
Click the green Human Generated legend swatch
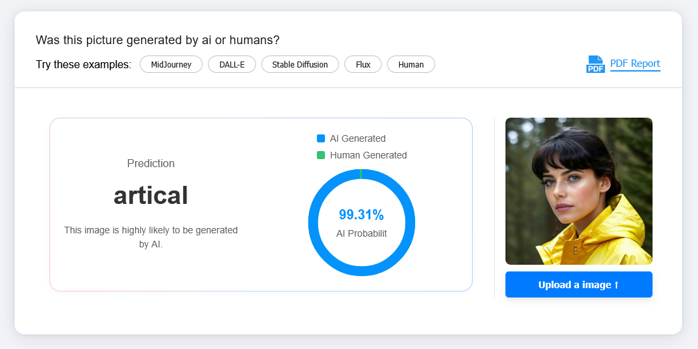pyautogui.click(x=321, y=155)
